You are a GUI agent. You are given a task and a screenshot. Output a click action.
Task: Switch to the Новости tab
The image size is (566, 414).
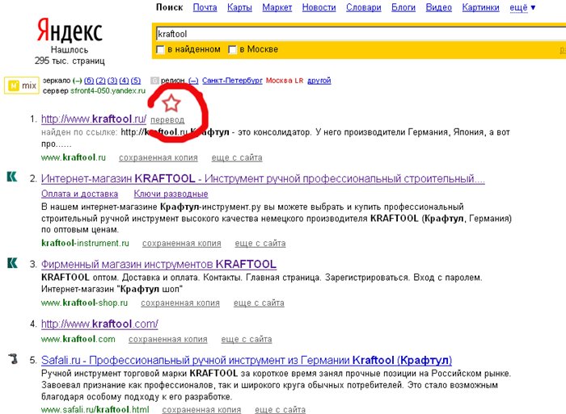click(319, 7)
